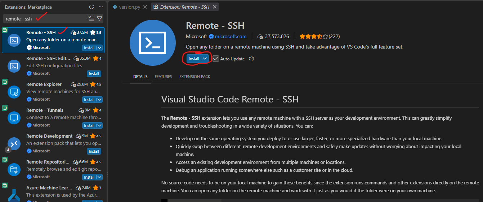Image resolution: width=483 pixels, height=202 pixels.
Task: Expand the Install dropdown on Remote - Tunnels row
Action: [99, 125]
